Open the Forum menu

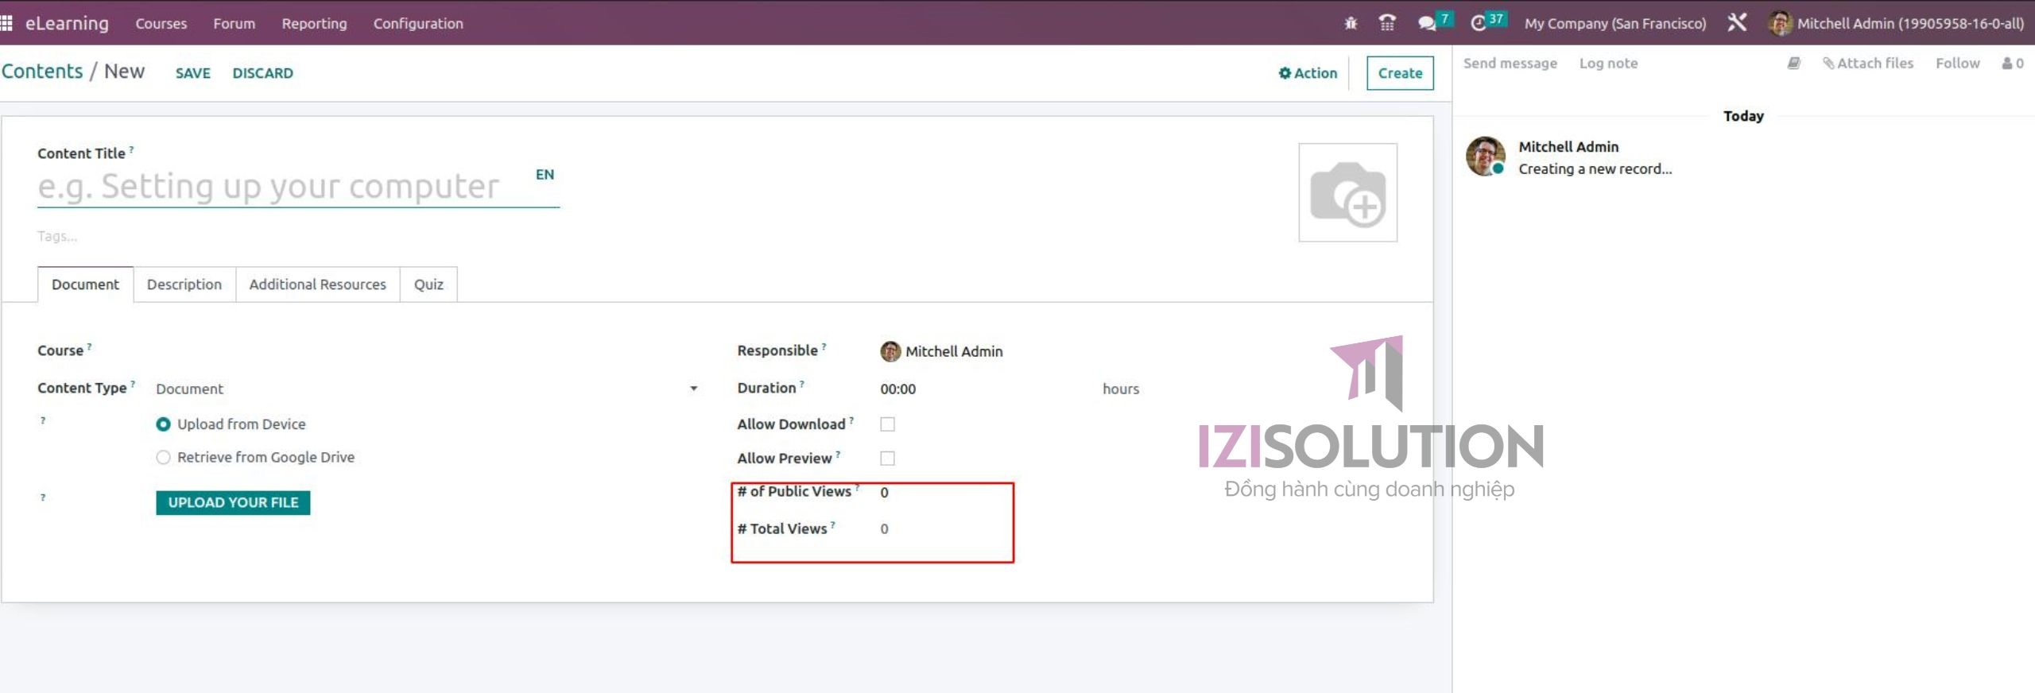click(234, 23)
